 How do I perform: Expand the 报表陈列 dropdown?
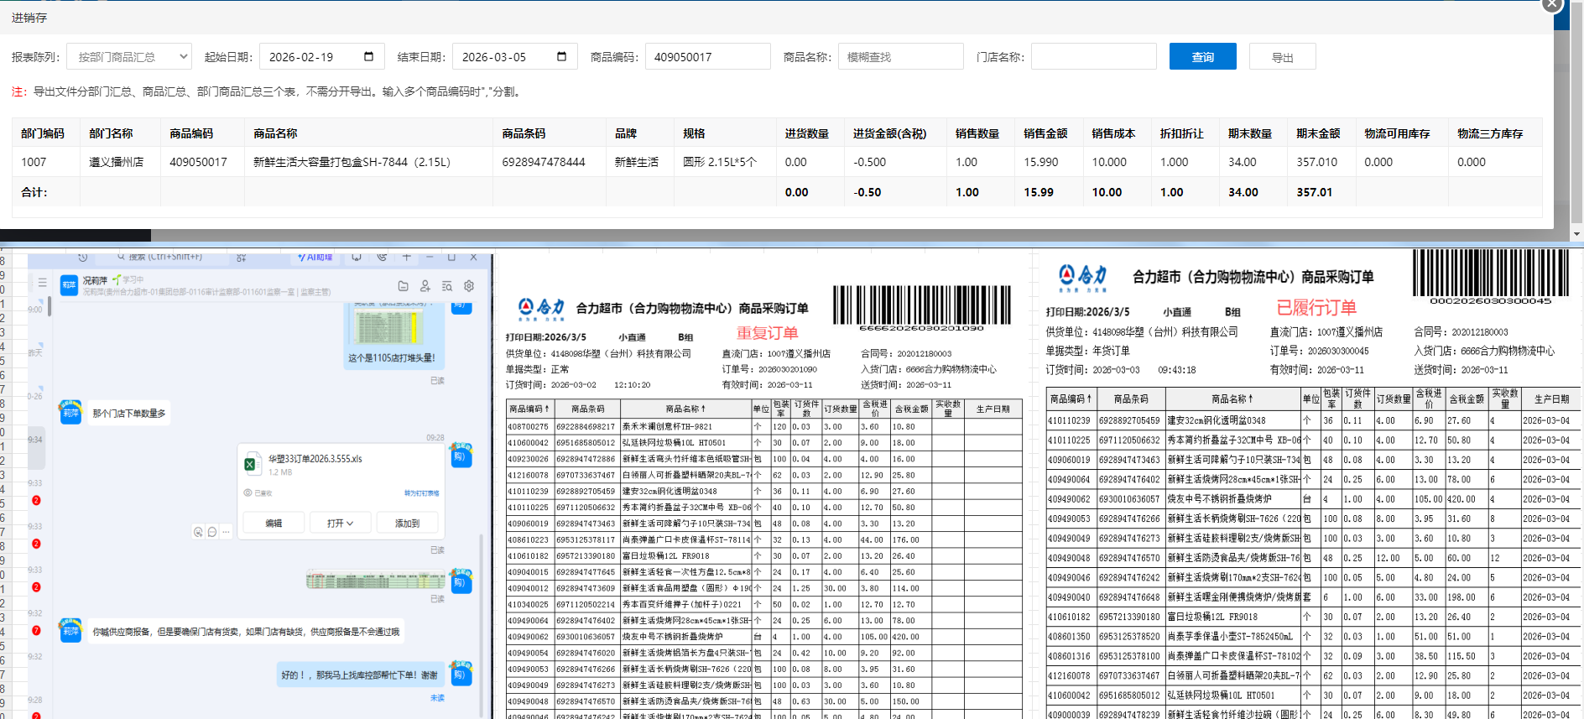(x=129, y=57)
